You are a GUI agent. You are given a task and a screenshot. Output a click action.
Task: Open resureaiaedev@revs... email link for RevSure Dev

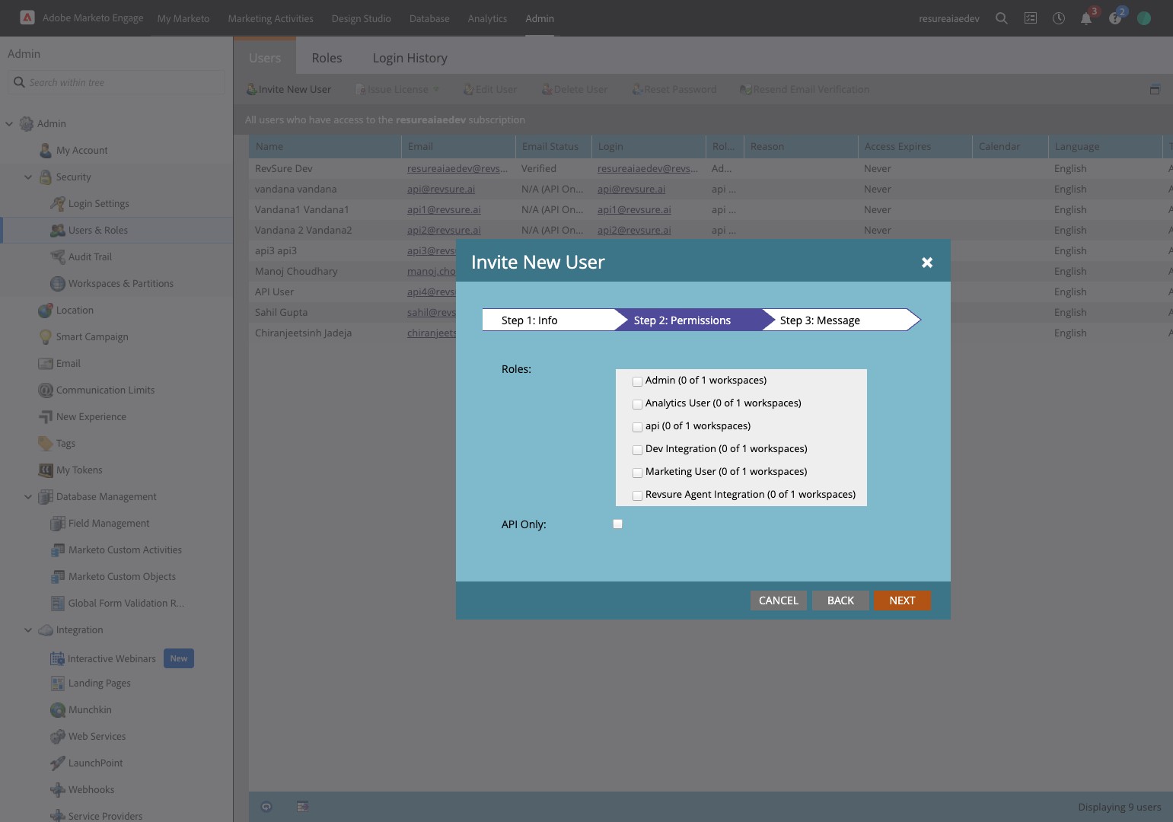457,168
